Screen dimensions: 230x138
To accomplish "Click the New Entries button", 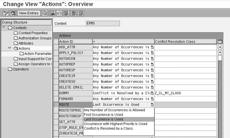I will 29,13.
